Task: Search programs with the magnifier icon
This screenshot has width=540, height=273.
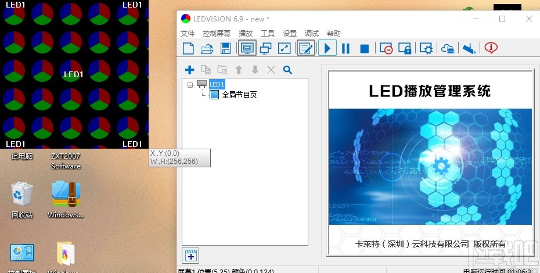Action: pyautogui.click(x=287, y=70)
